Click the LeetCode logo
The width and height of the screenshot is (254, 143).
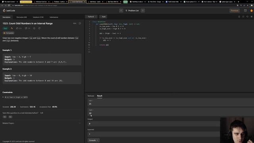tap(9, 11)
